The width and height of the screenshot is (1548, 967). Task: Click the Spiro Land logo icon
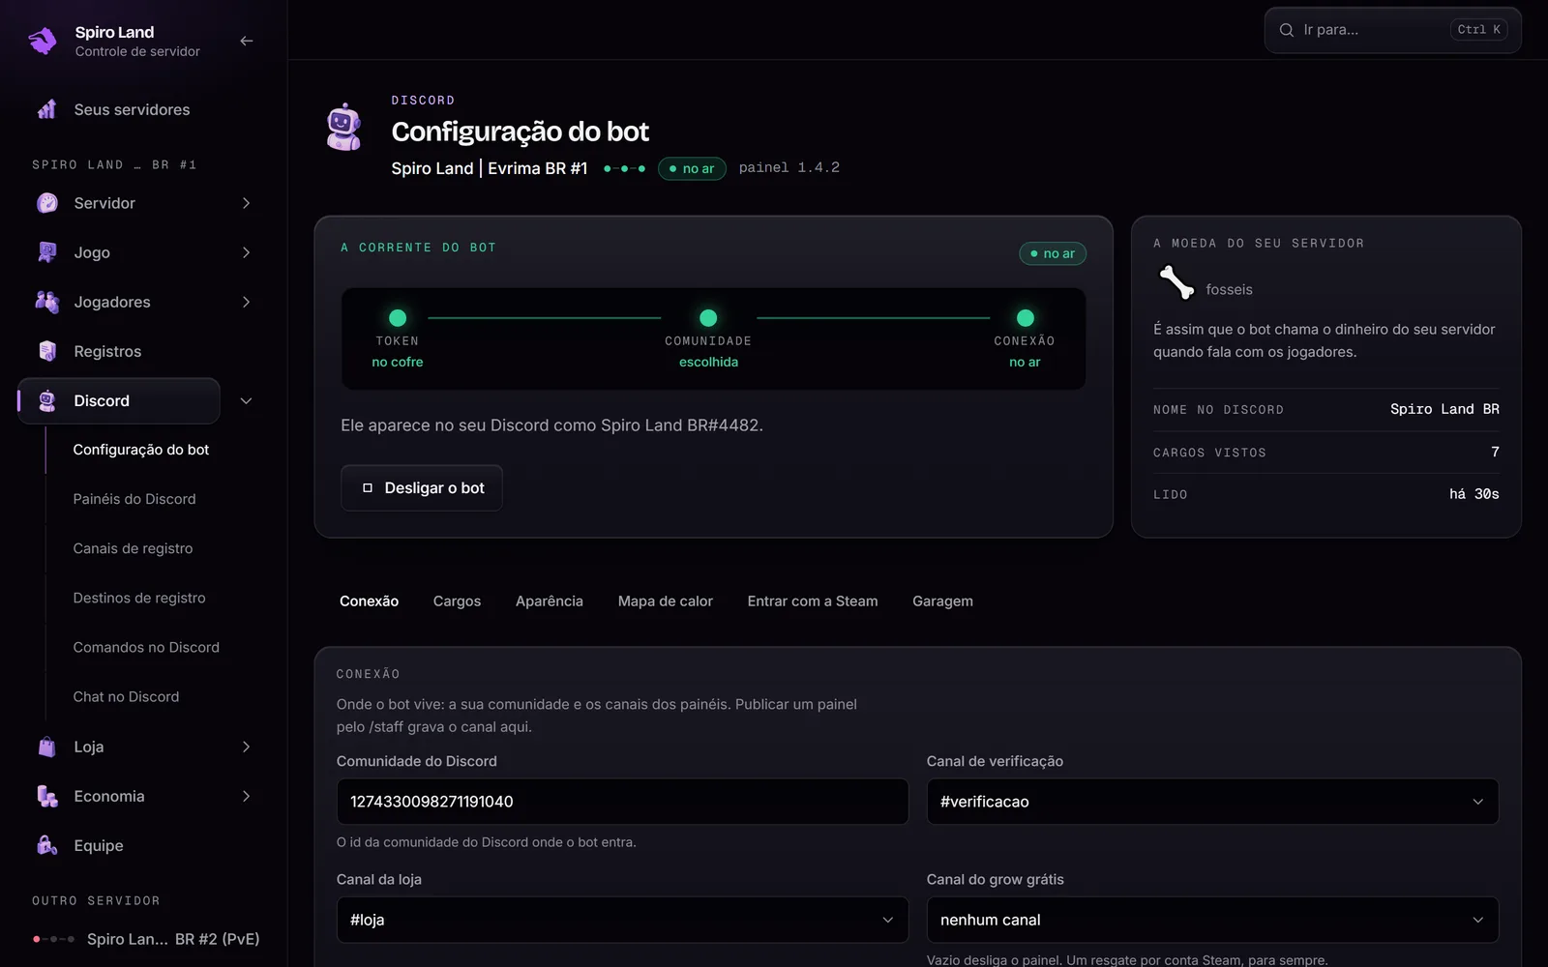tap(43, 41)
